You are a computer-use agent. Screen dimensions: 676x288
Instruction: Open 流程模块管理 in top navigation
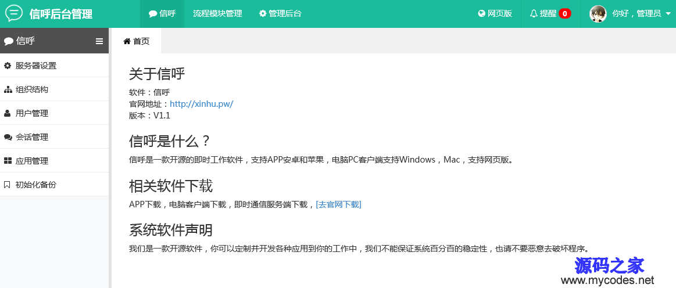(x=218, y=14)
